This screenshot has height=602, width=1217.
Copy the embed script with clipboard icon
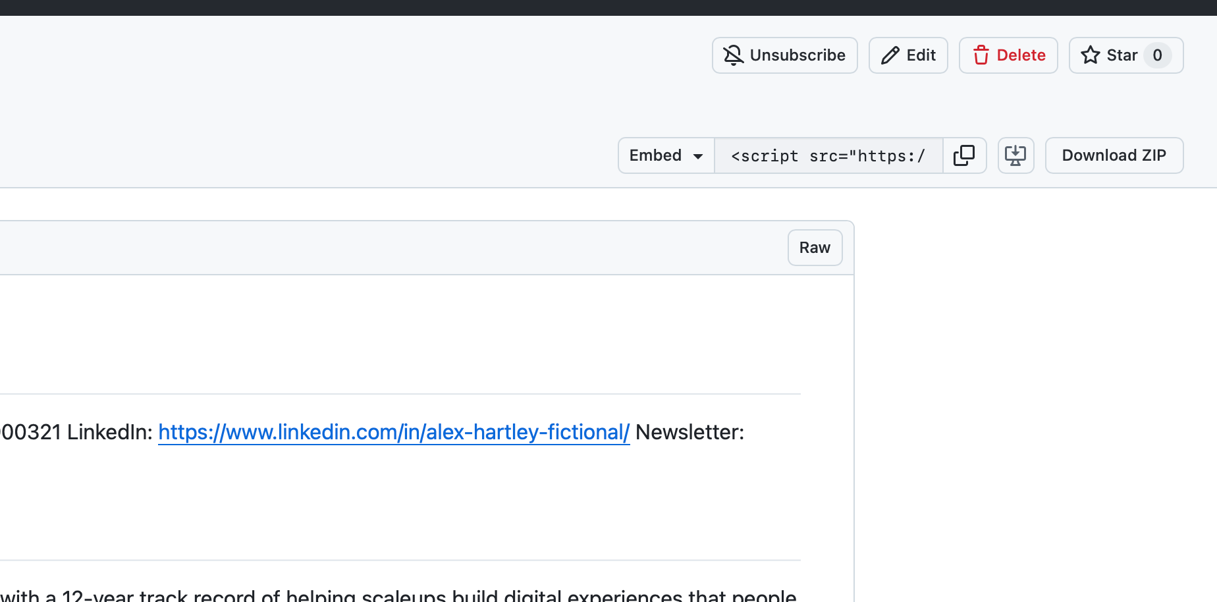[964, 155]
